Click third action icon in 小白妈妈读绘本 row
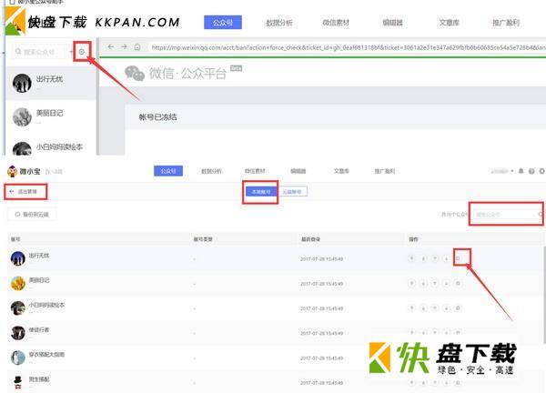Screen dimensions: 546x393 tap(435, 307)
